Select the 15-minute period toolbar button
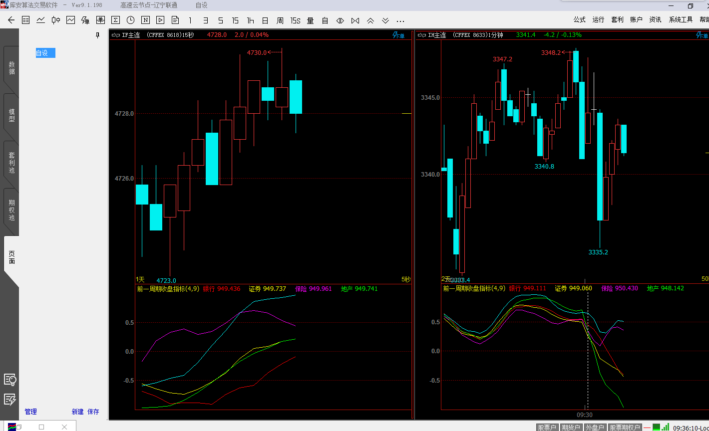The image size is (709, 431). [235, 20]
